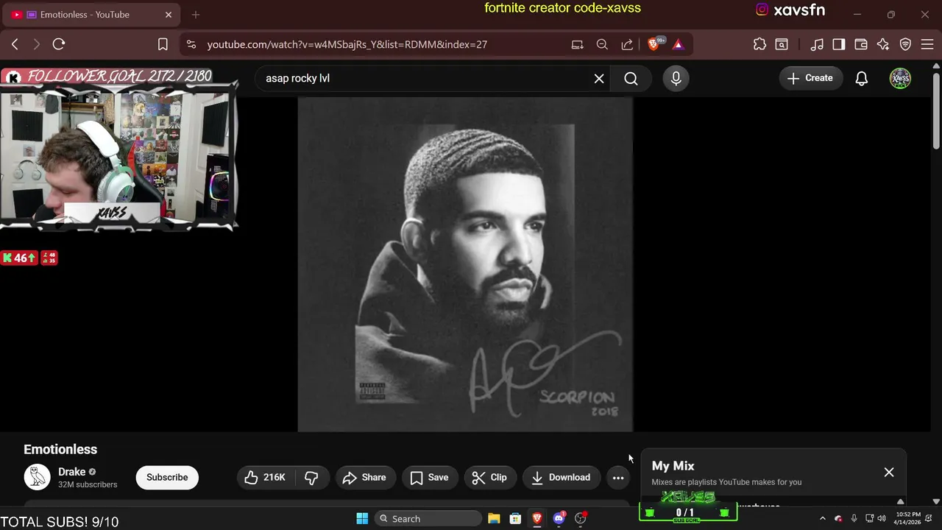Open the media control music-note icon
The height and width of the screenshot is (530, 942).
pyautogui.click(x=817, y=44)
